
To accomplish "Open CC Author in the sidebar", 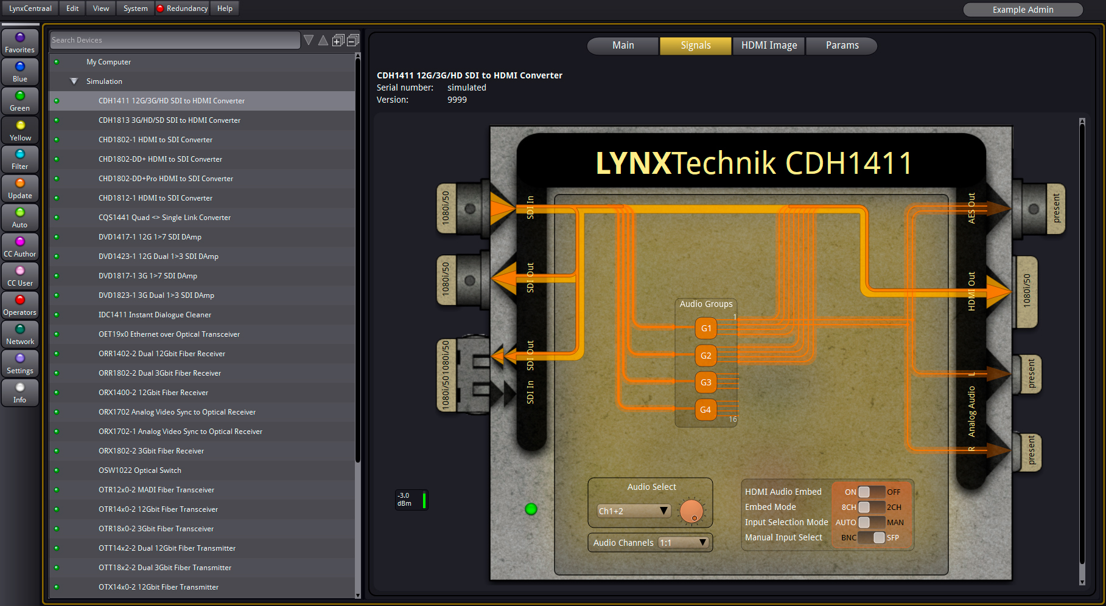I will (20, 247).
